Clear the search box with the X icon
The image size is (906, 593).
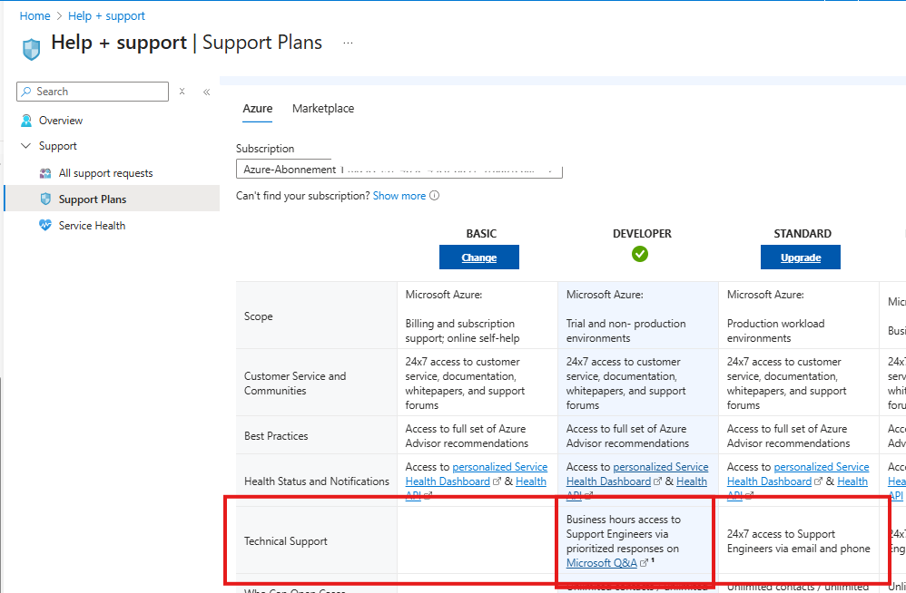click(182, 92)
